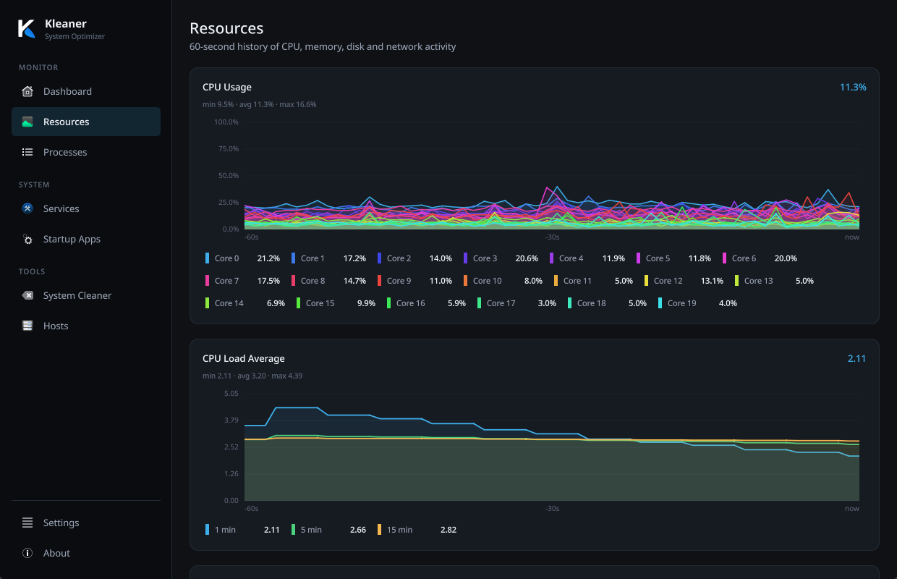
Task: Click the CPU Usage title
Action: tap(227, 87)
